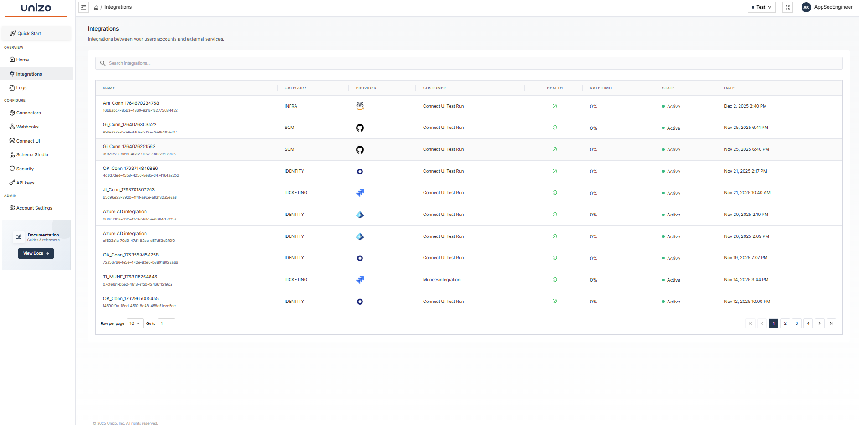Open integration Gi_Conn_1764076303522
This screenshot has width=859, height=425.
130,125
